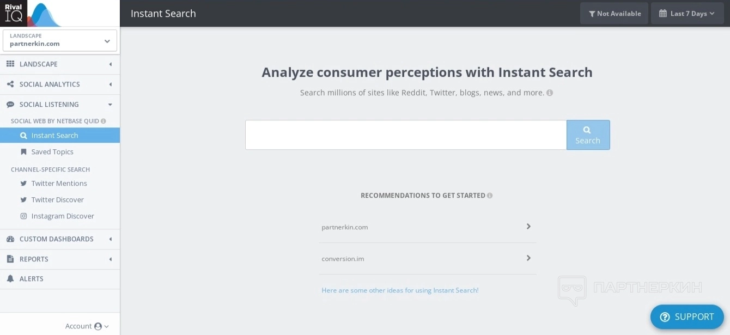Select Twitter Mentions in sidebar
The height and width of the screenshot is (335, 730).
click(x=59, y=184)
